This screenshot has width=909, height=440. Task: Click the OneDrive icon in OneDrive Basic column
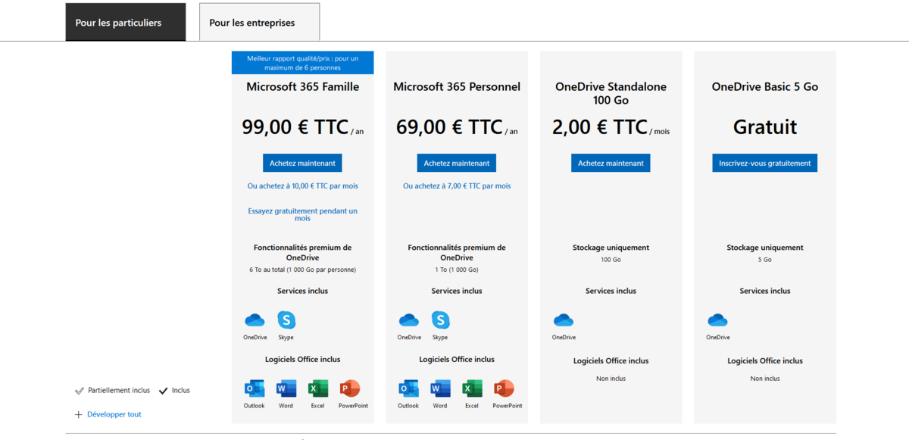(717, 320)
